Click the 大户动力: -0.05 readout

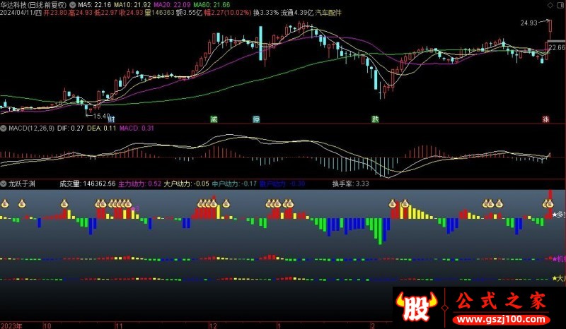187,184
